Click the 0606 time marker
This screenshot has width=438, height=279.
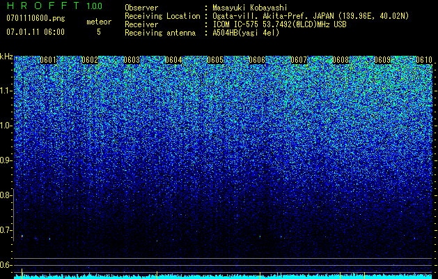[x=257, y=60]
